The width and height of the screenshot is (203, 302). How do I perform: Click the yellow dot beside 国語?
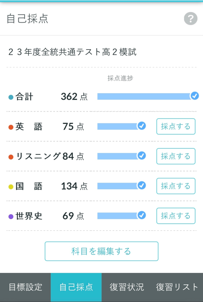tap(11, 187)
